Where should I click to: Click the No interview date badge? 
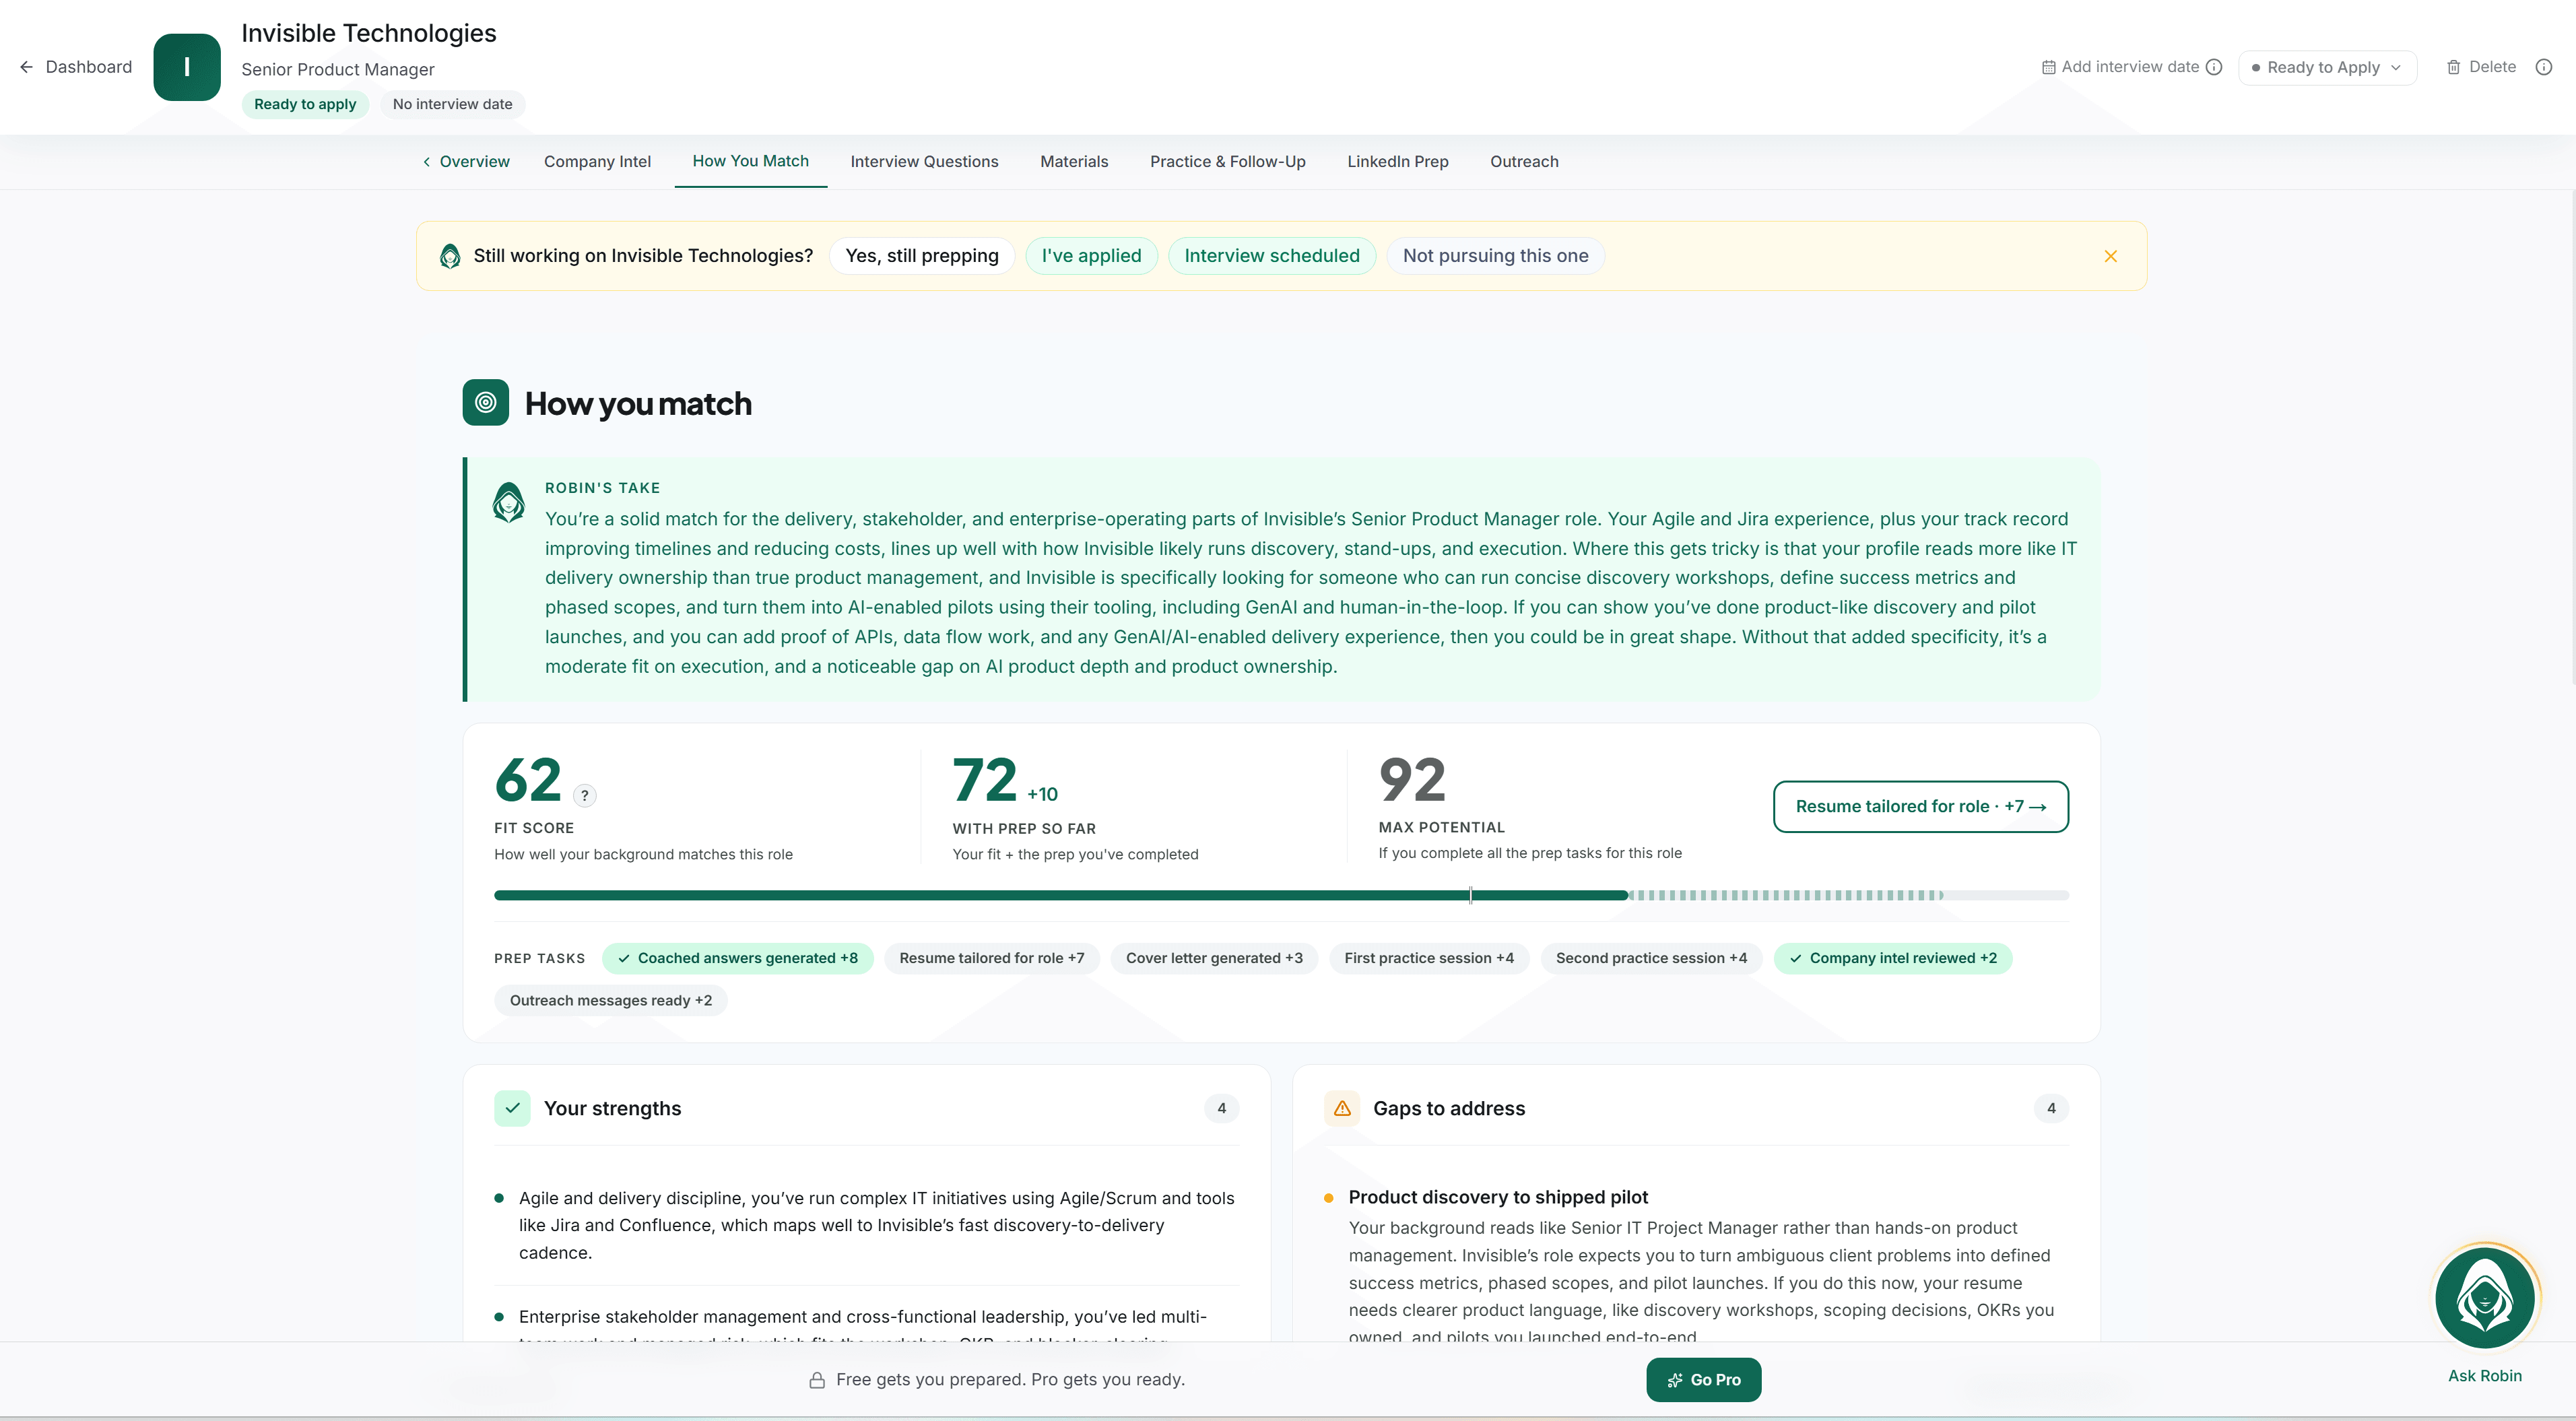coord(452,104)
